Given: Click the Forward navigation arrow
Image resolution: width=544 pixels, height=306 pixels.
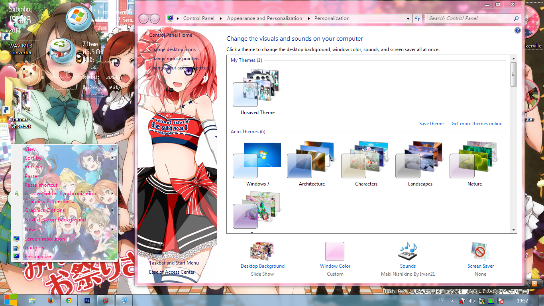Looking at the screenshot, I should (155, 18).
